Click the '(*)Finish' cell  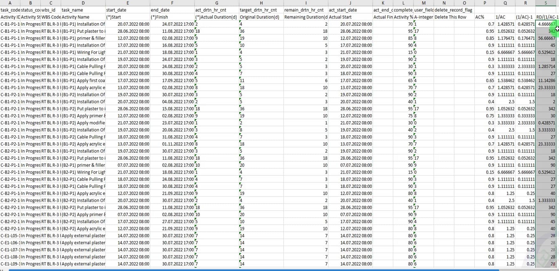pos(172,17)
